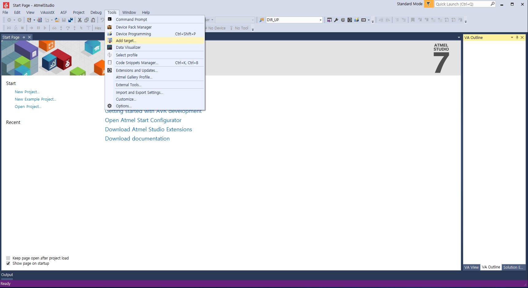This screenshot has height=288, width=528.
Task: Open the Debug menu
Action: tap(96, 13)
